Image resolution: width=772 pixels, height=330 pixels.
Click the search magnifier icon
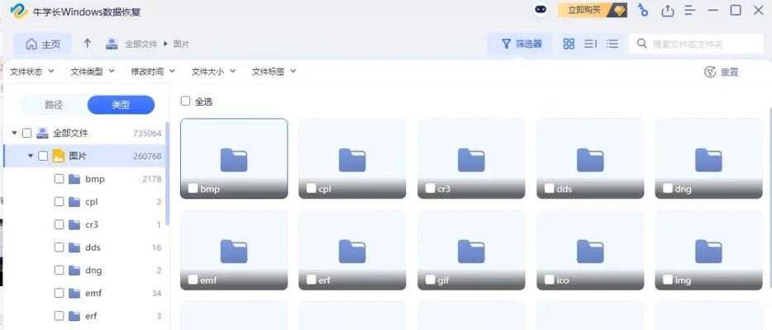point(641,44)
